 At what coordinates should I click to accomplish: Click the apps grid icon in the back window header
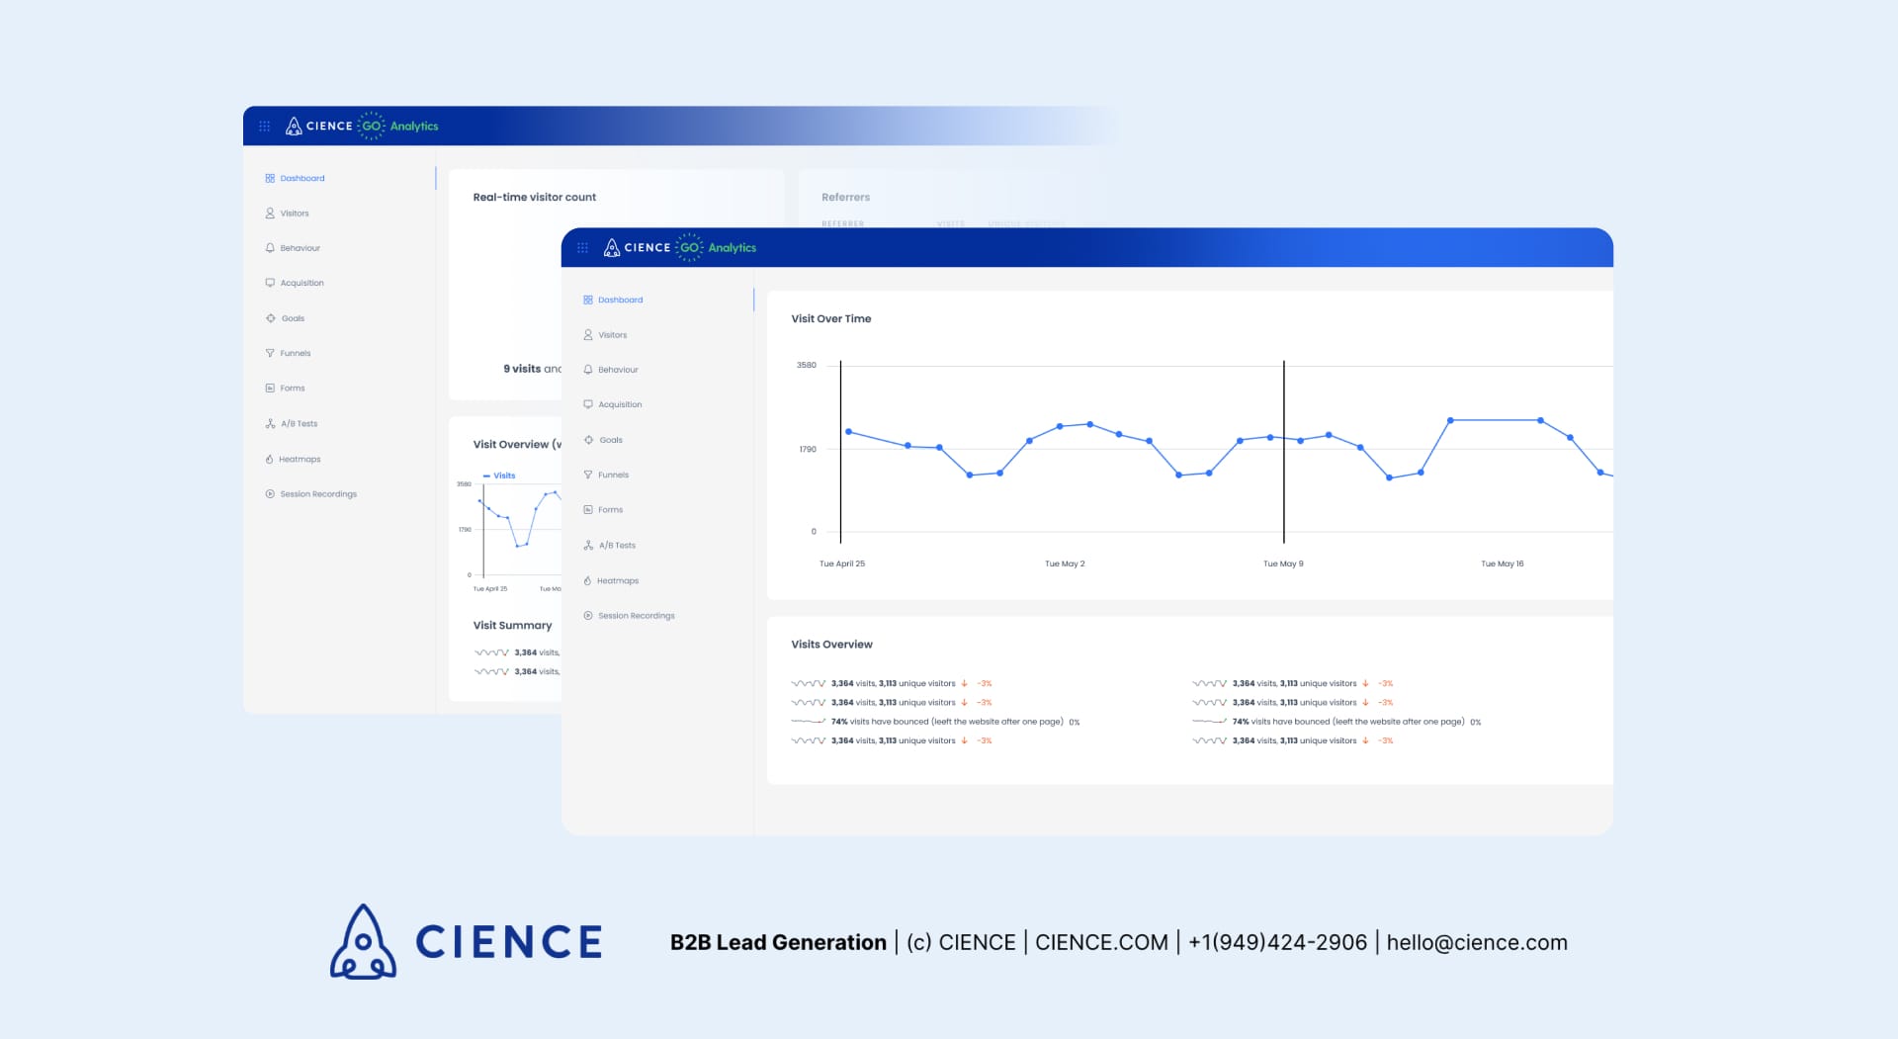tap(264, 127)
